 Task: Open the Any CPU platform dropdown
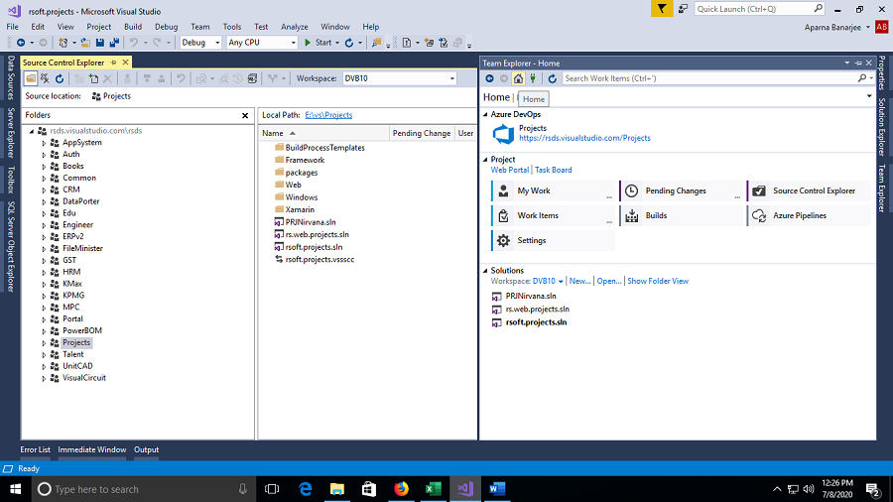262,43
